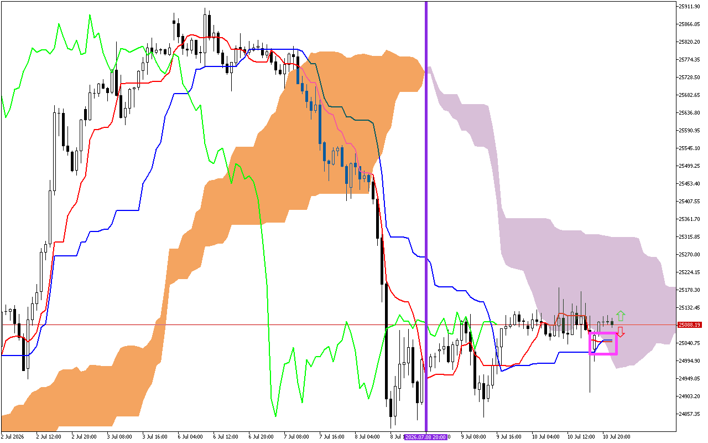Click price axis label 25728.50
Viewport: 708px width, 443px height.
coord(690,77)
